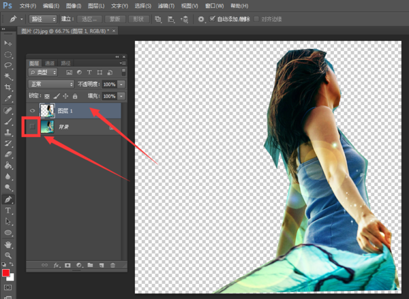
Task: Select the Zoom magnifier tool
Action: point(7,255)
